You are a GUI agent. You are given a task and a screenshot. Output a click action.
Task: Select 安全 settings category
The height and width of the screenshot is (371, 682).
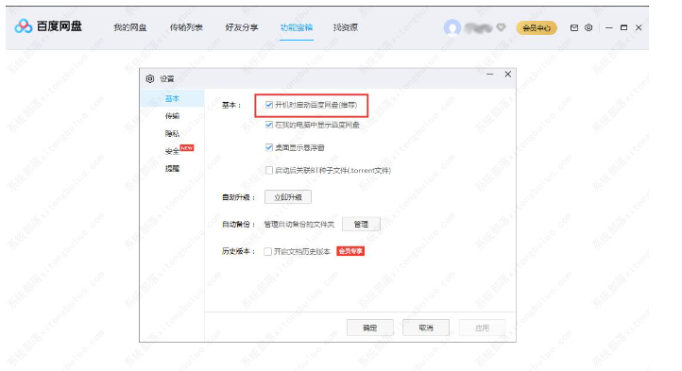[172, 151]
